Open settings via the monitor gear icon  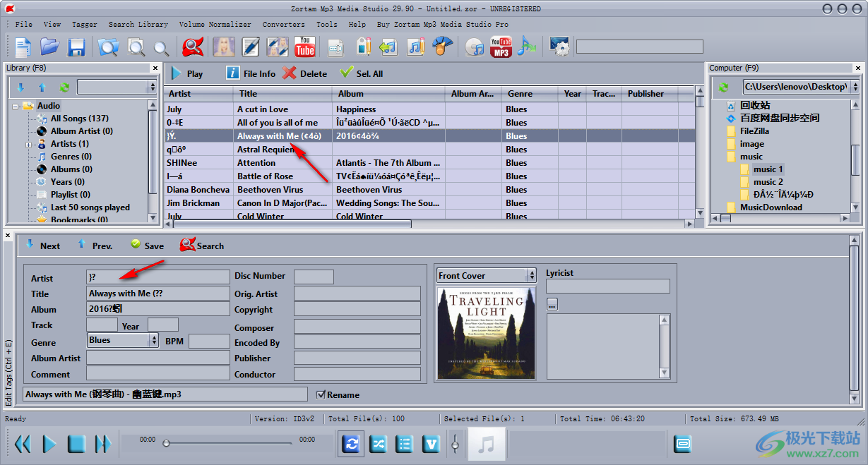559,47
